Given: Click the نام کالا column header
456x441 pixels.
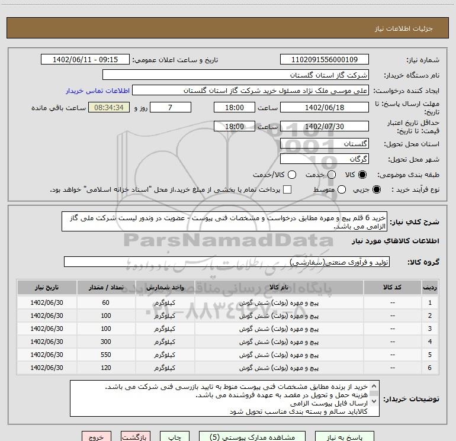Looking at the screenshot, I should (278, 287).
